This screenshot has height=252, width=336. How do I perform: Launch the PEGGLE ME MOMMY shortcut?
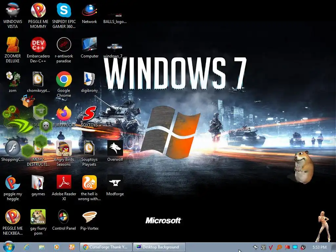38,15
